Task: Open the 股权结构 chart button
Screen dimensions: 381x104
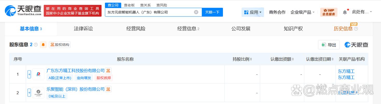Action: [x=60, y=45]
